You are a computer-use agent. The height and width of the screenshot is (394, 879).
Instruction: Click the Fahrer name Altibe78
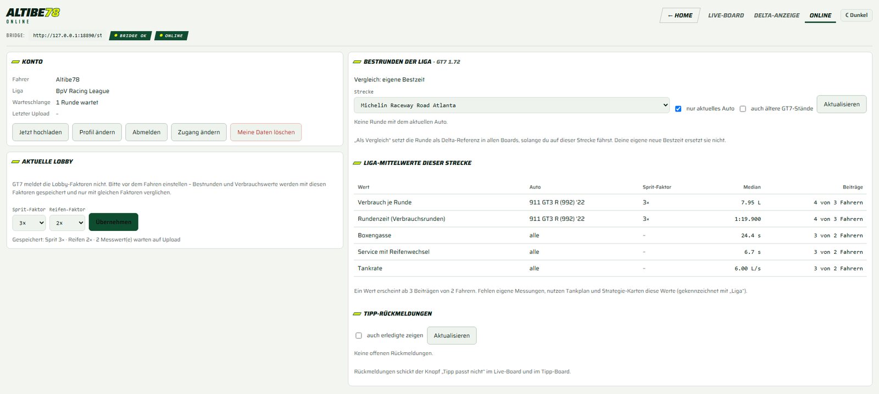68,80
